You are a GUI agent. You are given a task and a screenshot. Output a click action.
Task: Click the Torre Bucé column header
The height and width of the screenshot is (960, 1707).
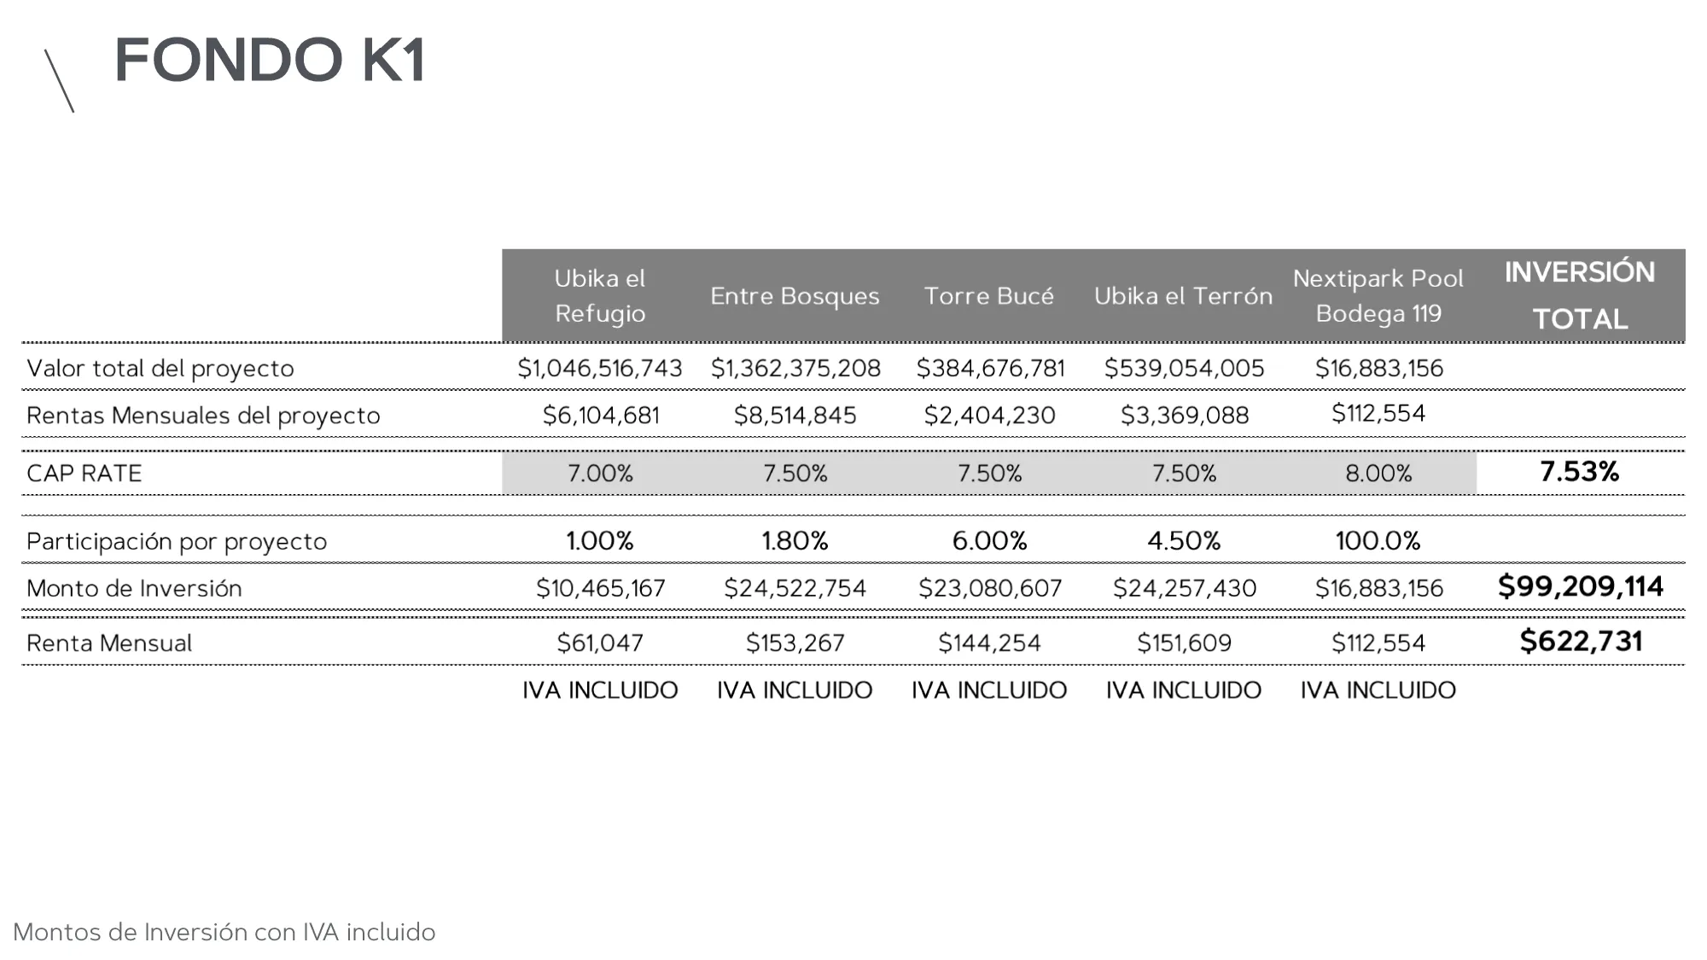[x=988, y=296]
